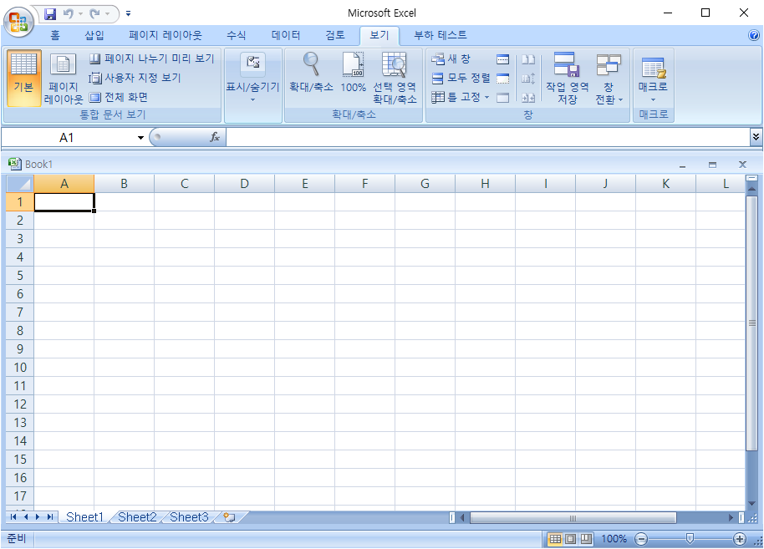The height and width of the screenshot is (549, 764).
Task: Click the split window icon
Action: (x=503, y=59)
